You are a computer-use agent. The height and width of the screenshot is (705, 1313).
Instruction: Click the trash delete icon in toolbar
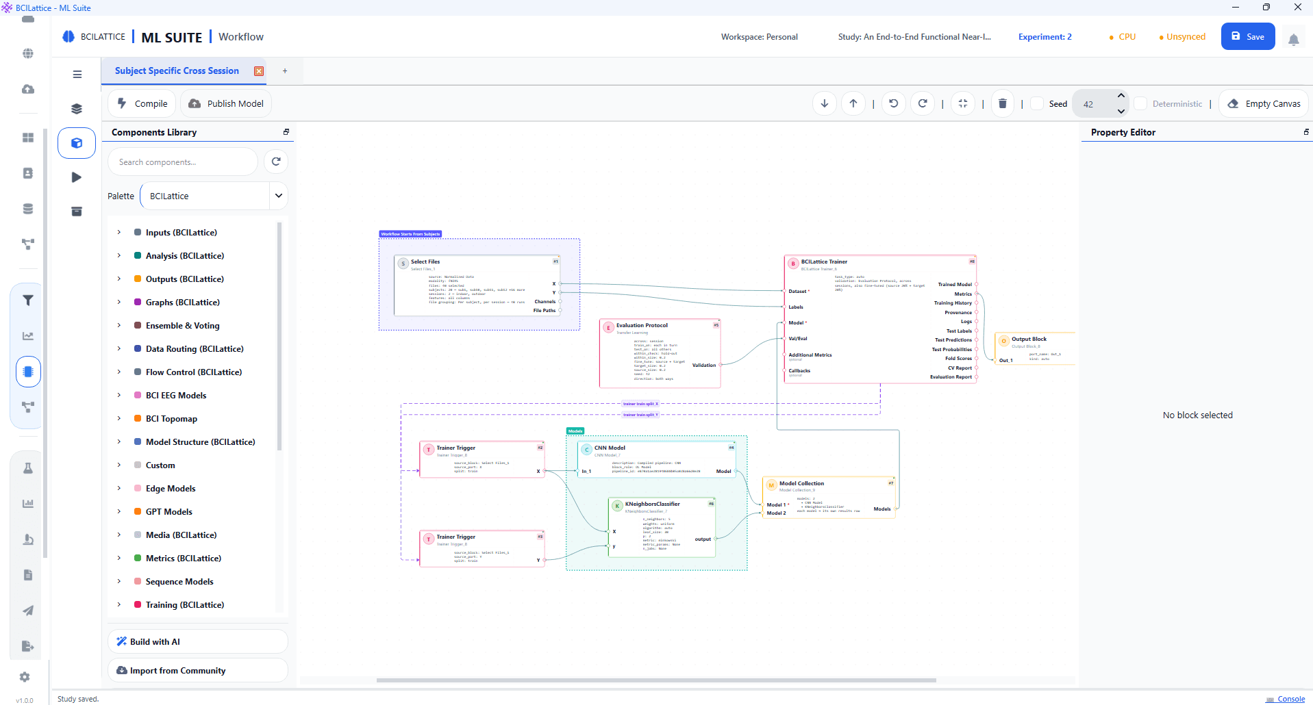(1003, 103)
